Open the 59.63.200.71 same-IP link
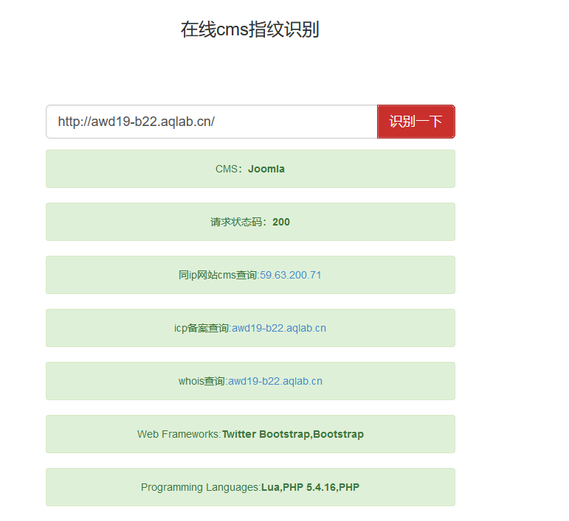 (x=291, y=275)
